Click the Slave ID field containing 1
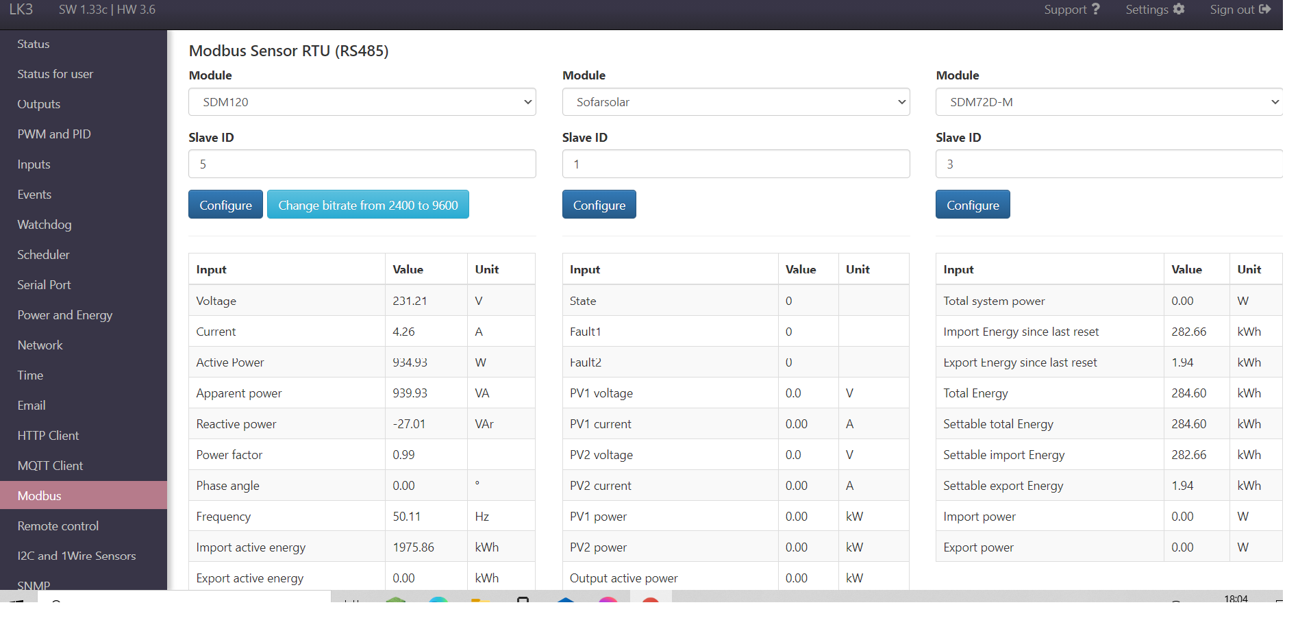The image size is (1311, 618). click(x=736, y=164)
